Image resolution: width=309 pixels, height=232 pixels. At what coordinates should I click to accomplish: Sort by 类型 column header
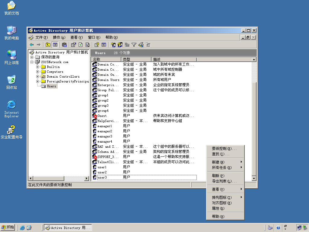click(136, 60)
